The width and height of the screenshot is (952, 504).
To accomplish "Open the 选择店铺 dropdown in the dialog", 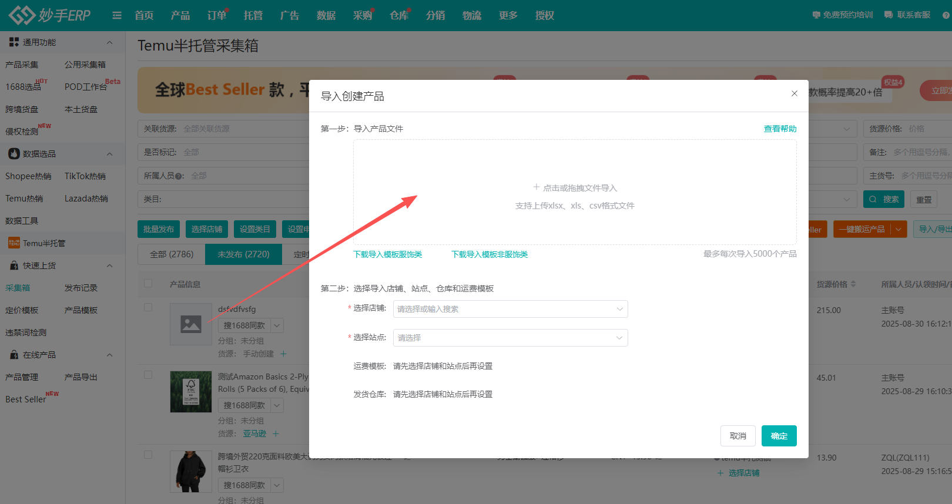I will click(510, 309).
